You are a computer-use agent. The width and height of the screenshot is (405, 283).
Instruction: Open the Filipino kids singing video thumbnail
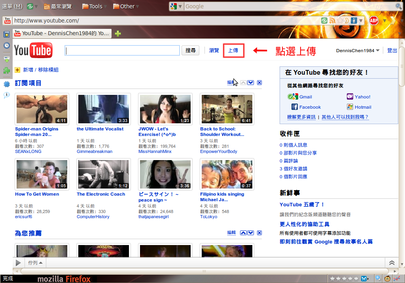pyautogui.click(x=227, y=174)
